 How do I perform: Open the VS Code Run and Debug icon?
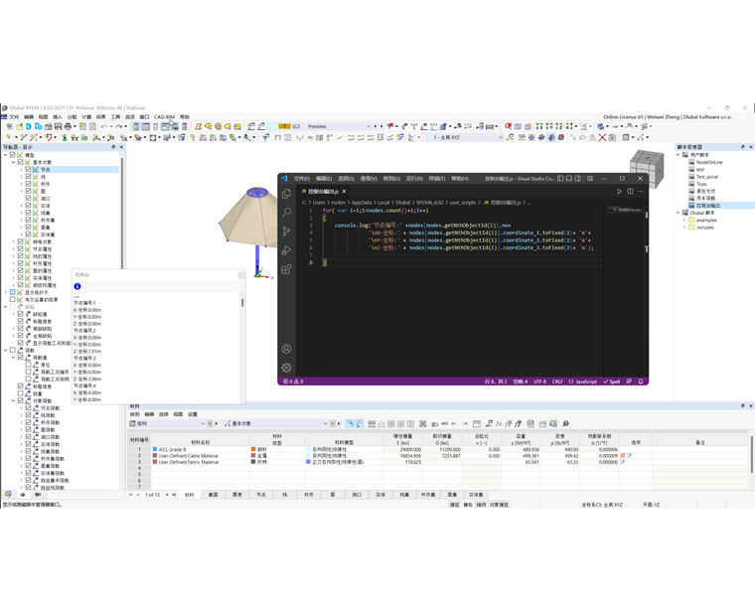[286, 250]
